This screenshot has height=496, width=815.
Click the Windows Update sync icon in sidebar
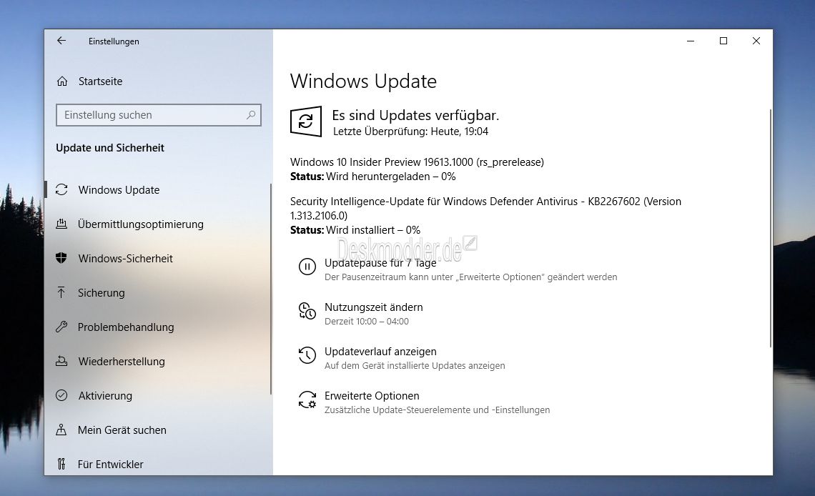tap(61, 189)
